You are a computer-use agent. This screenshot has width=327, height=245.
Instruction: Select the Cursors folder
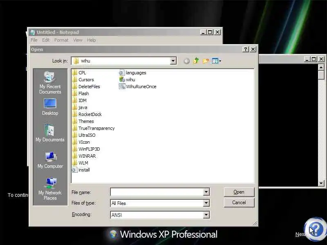(x=83, y=80)
